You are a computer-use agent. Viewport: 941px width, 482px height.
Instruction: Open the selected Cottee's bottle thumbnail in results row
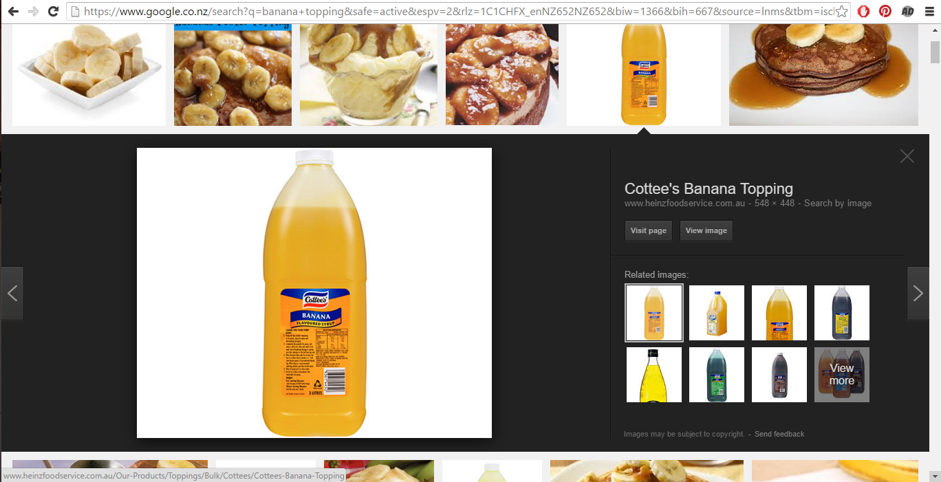pyautogui.click(x=644, y=75)
